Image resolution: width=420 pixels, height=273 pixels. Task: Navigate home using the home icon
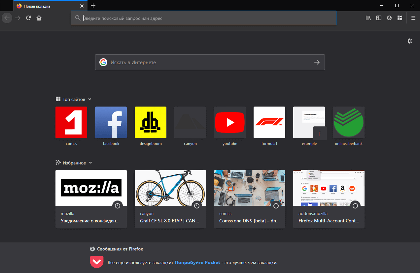[x=39, y=18]
